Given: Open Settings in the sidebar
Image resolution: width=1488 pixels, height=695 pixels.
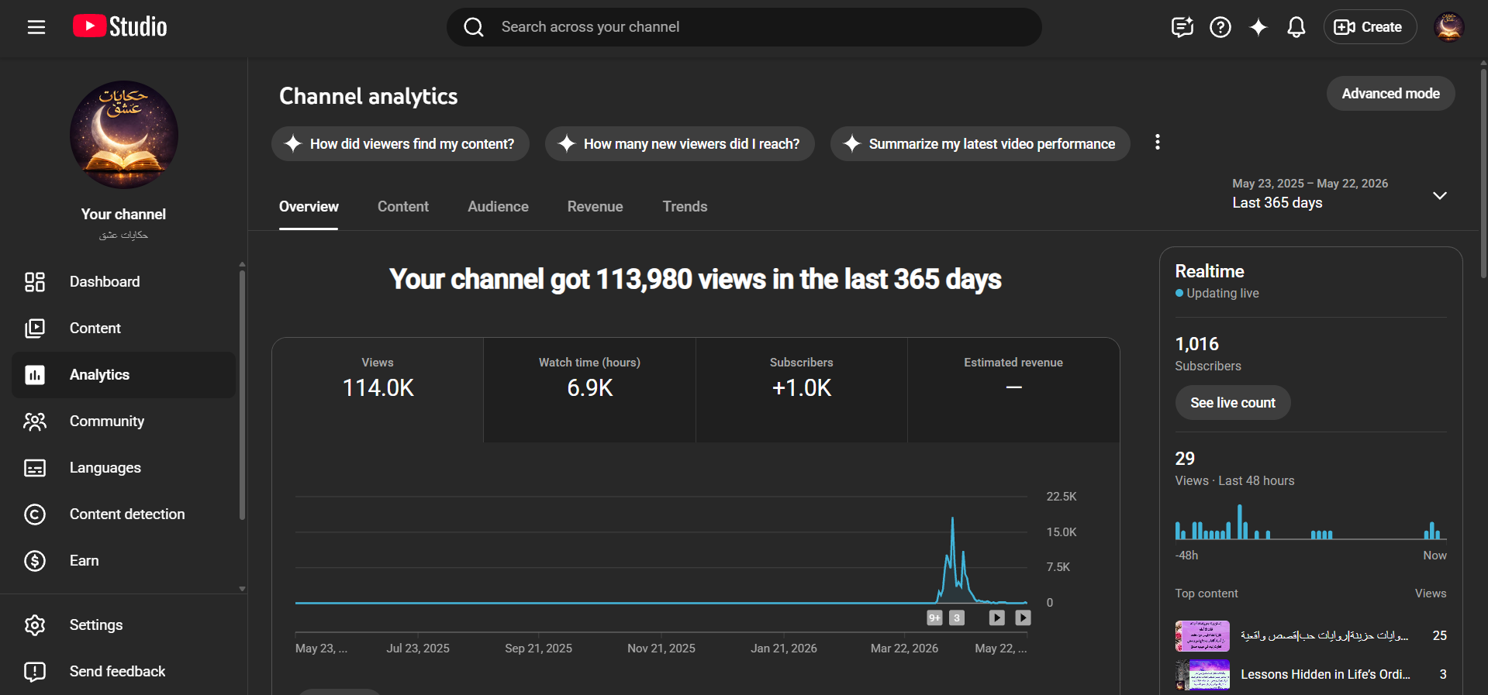Looking at the screenshot, I should click(x=124, y=625).
